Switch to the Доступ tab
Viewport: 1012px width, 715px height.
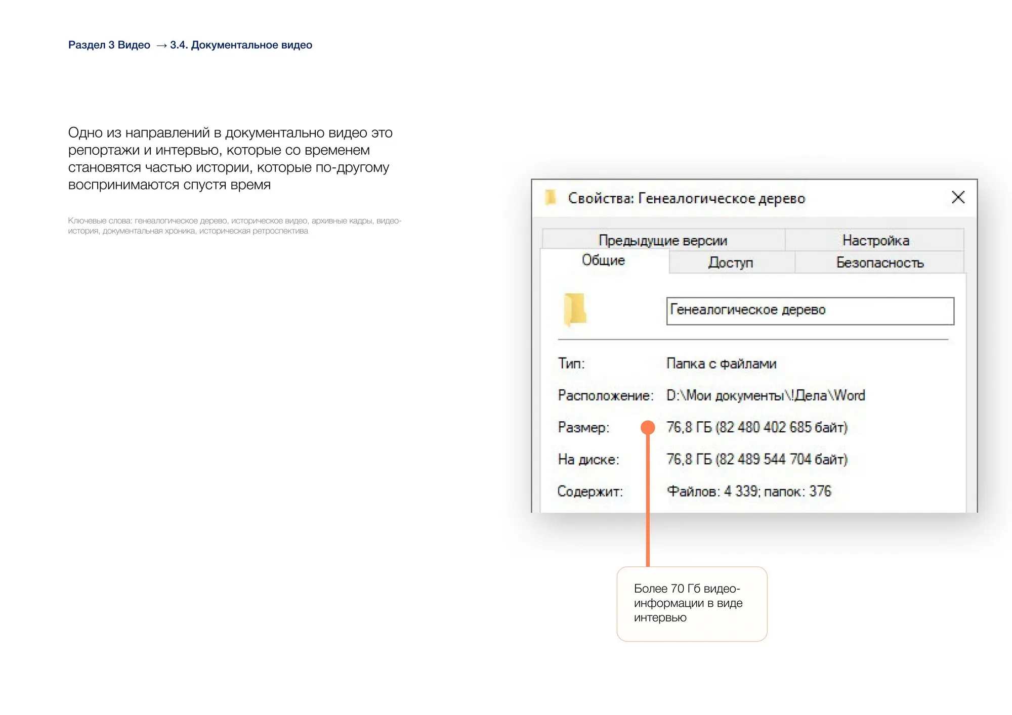[x=731, y=262]
